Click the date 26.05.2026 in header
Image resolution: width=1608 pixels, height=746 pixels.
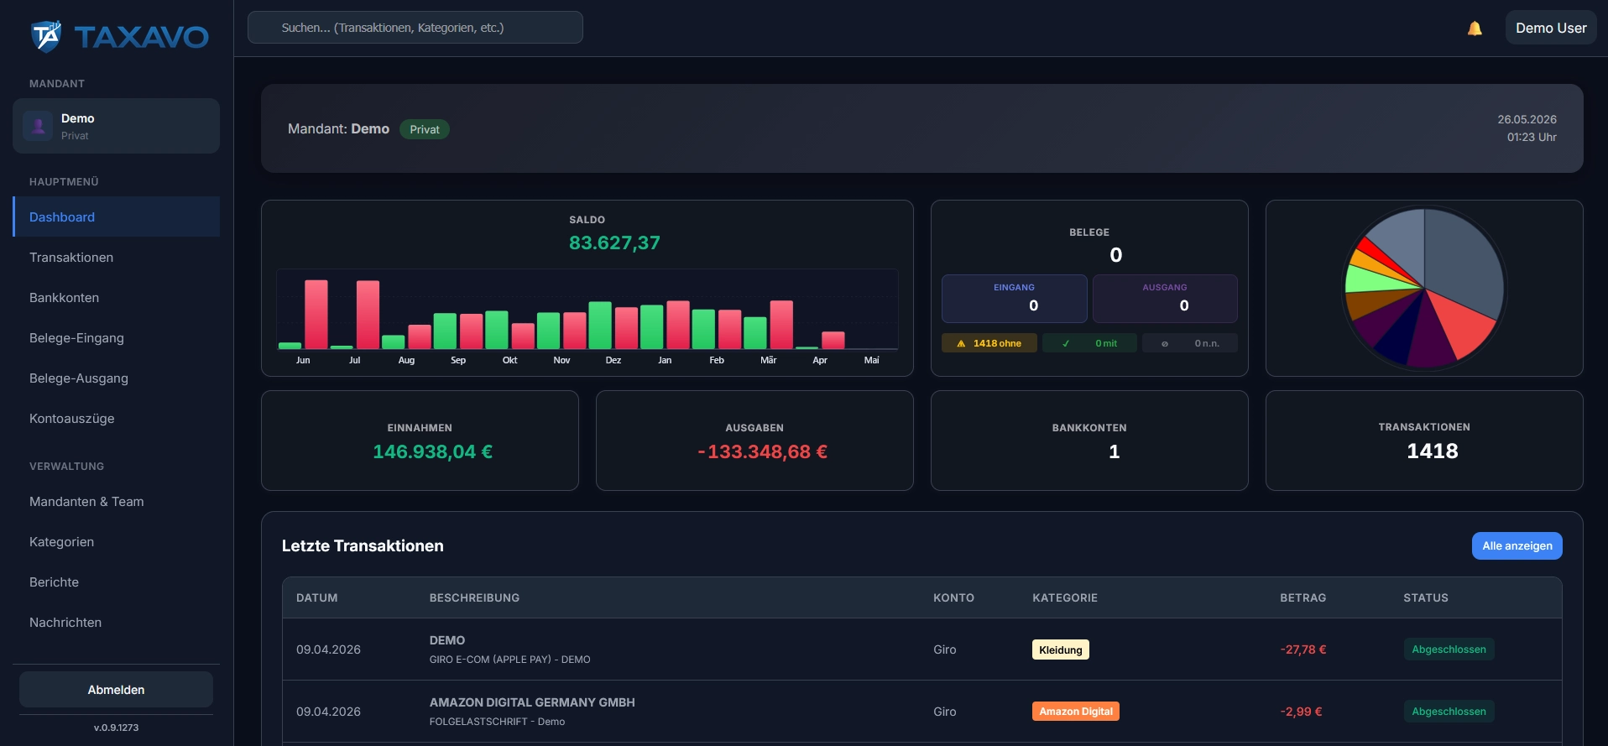[1527, 120]
